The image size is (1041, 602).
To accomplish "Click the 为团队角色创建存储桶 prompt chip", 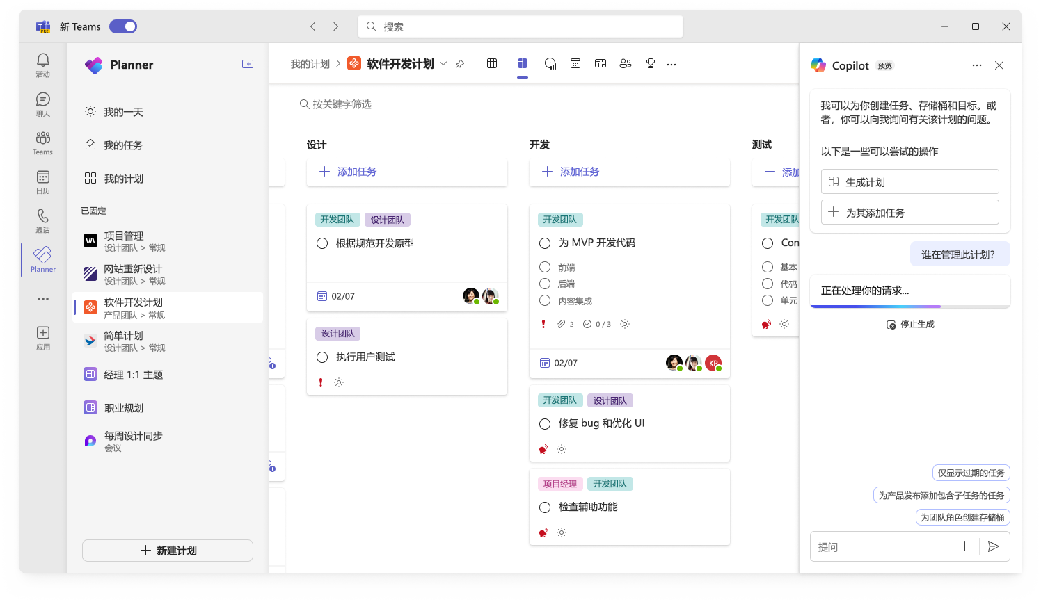I will (x=962, y=518).
